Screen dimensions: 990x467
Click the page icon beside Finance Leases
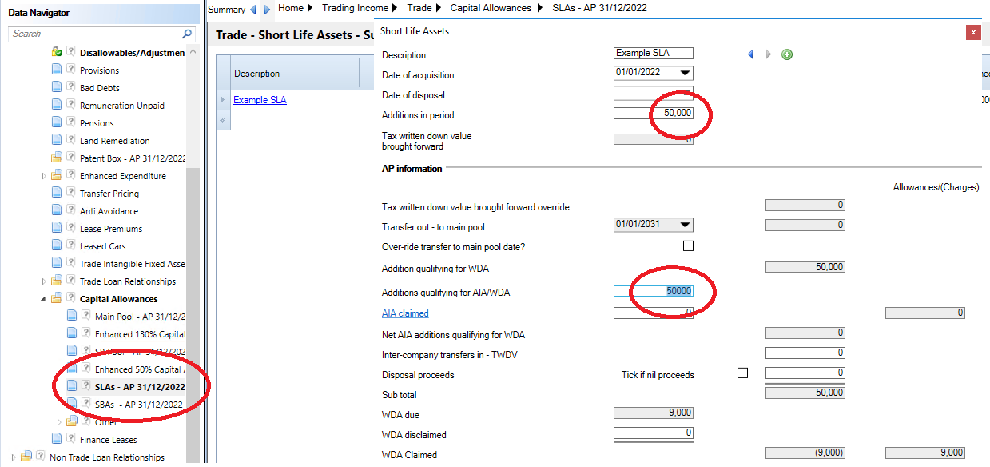[x=57, y=440]
